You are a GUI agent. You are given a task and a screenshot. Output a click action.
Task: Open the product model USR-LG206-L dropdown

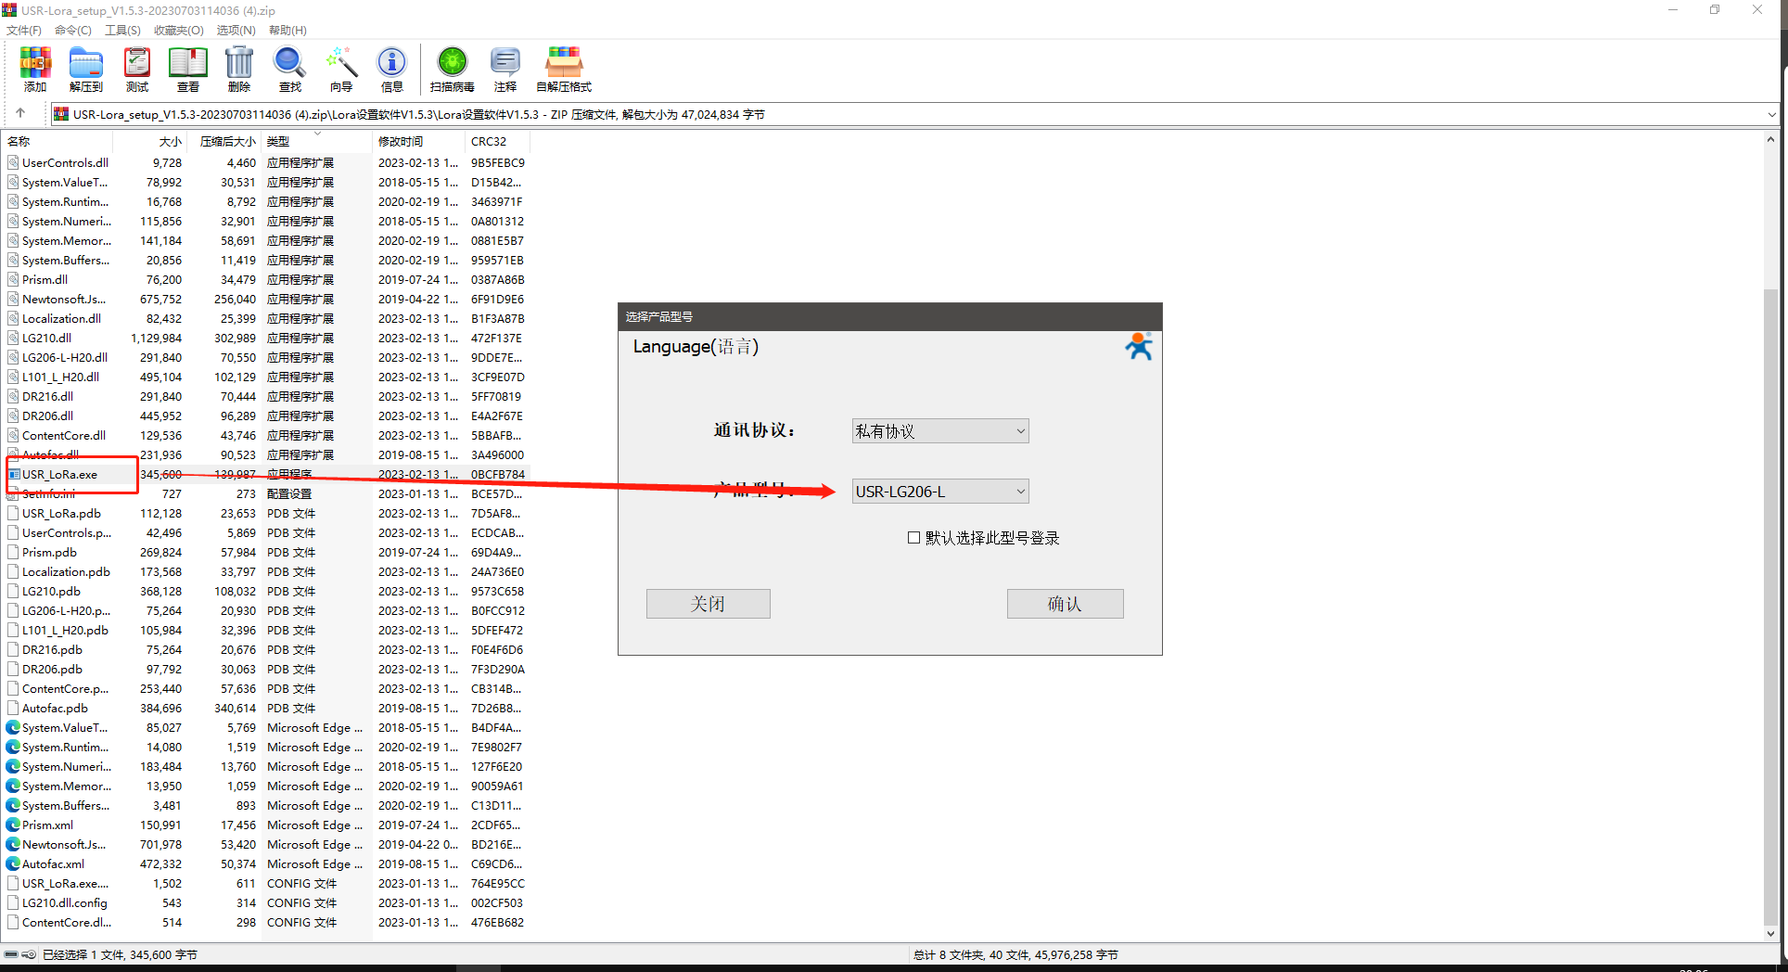(x=940, y=491)
